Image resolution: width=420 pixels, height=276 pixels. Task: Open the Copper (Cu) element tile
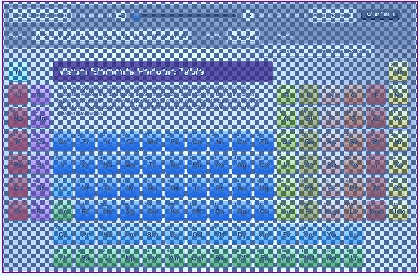click(x=242, y=141)
